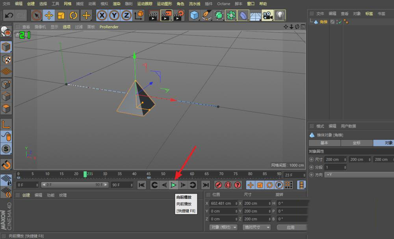Open the 运动图形 menu
Viewport: 394px width, 239px height.
[165, 4]
